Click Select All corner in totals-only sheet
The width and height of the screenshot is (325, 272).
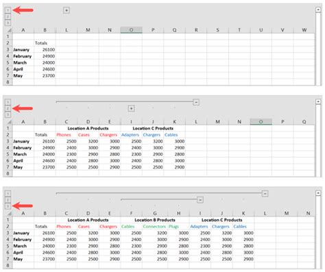[9, 30]
